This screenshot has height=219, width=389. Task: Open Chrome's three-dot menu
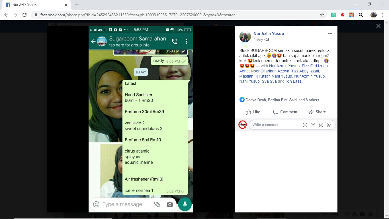pos(383,15)
